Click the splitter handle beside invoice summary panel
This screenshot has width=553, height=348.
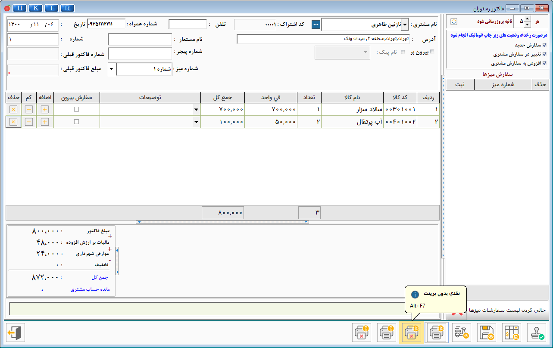tap(117, 261)
